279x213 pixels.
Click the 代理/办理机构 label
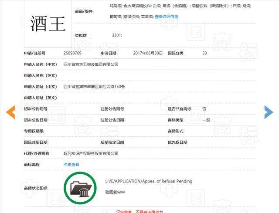(x=37, y=153)
